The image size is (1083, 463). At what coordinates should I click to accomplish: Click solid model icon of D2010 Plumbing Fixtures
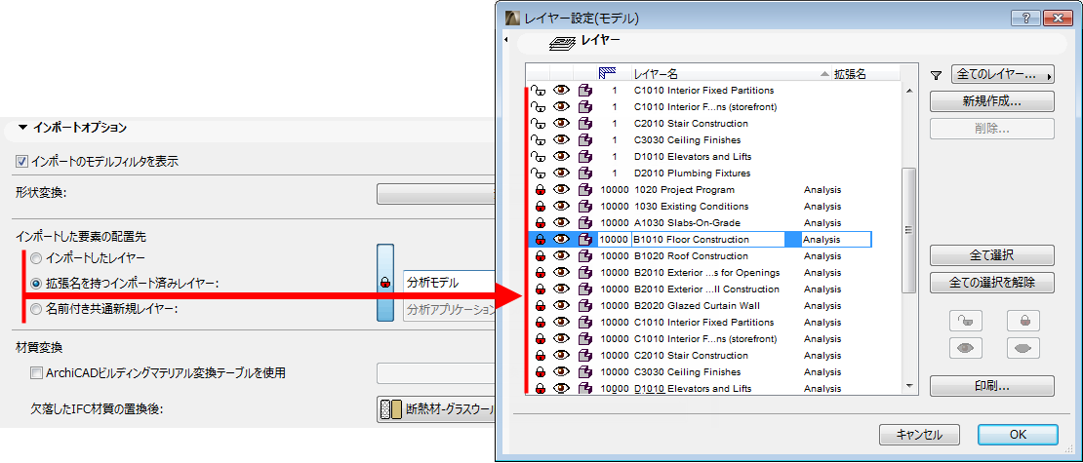(585, 174)
